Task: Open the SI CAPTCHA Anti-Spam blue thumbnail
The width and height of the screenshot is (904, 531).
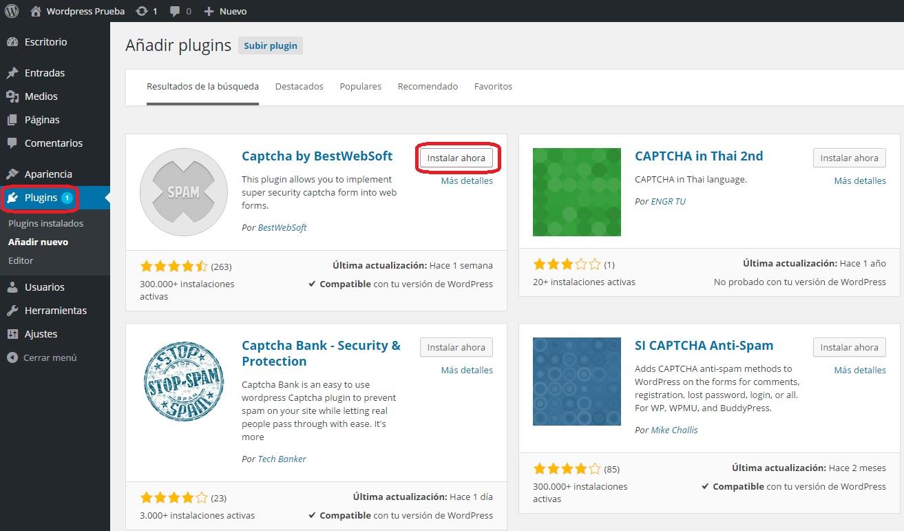Action: point(577,382)
